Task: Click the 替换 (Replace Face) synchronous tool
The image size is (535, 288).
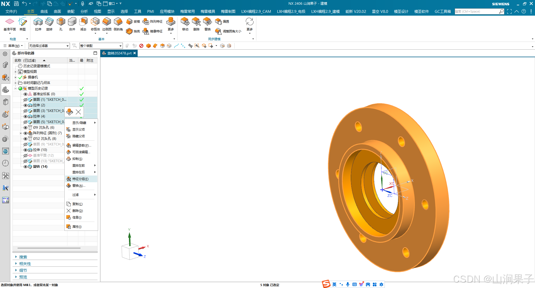Action: point(208,24)
